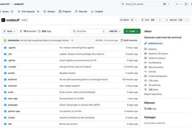
Task: Open the Issues tab
Action: click(7, 12)
